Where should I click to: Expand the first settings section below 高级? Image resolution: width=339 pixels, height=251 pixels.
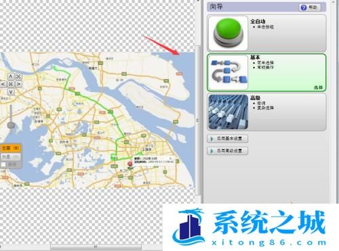click(x=227, y=139)
